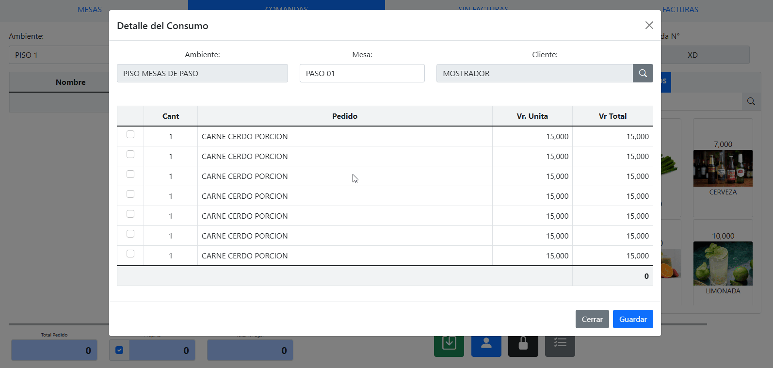This screenshot has height=368, width=773.
Task: Select the CERVEZA product image
Action: [x=723, y=168]
